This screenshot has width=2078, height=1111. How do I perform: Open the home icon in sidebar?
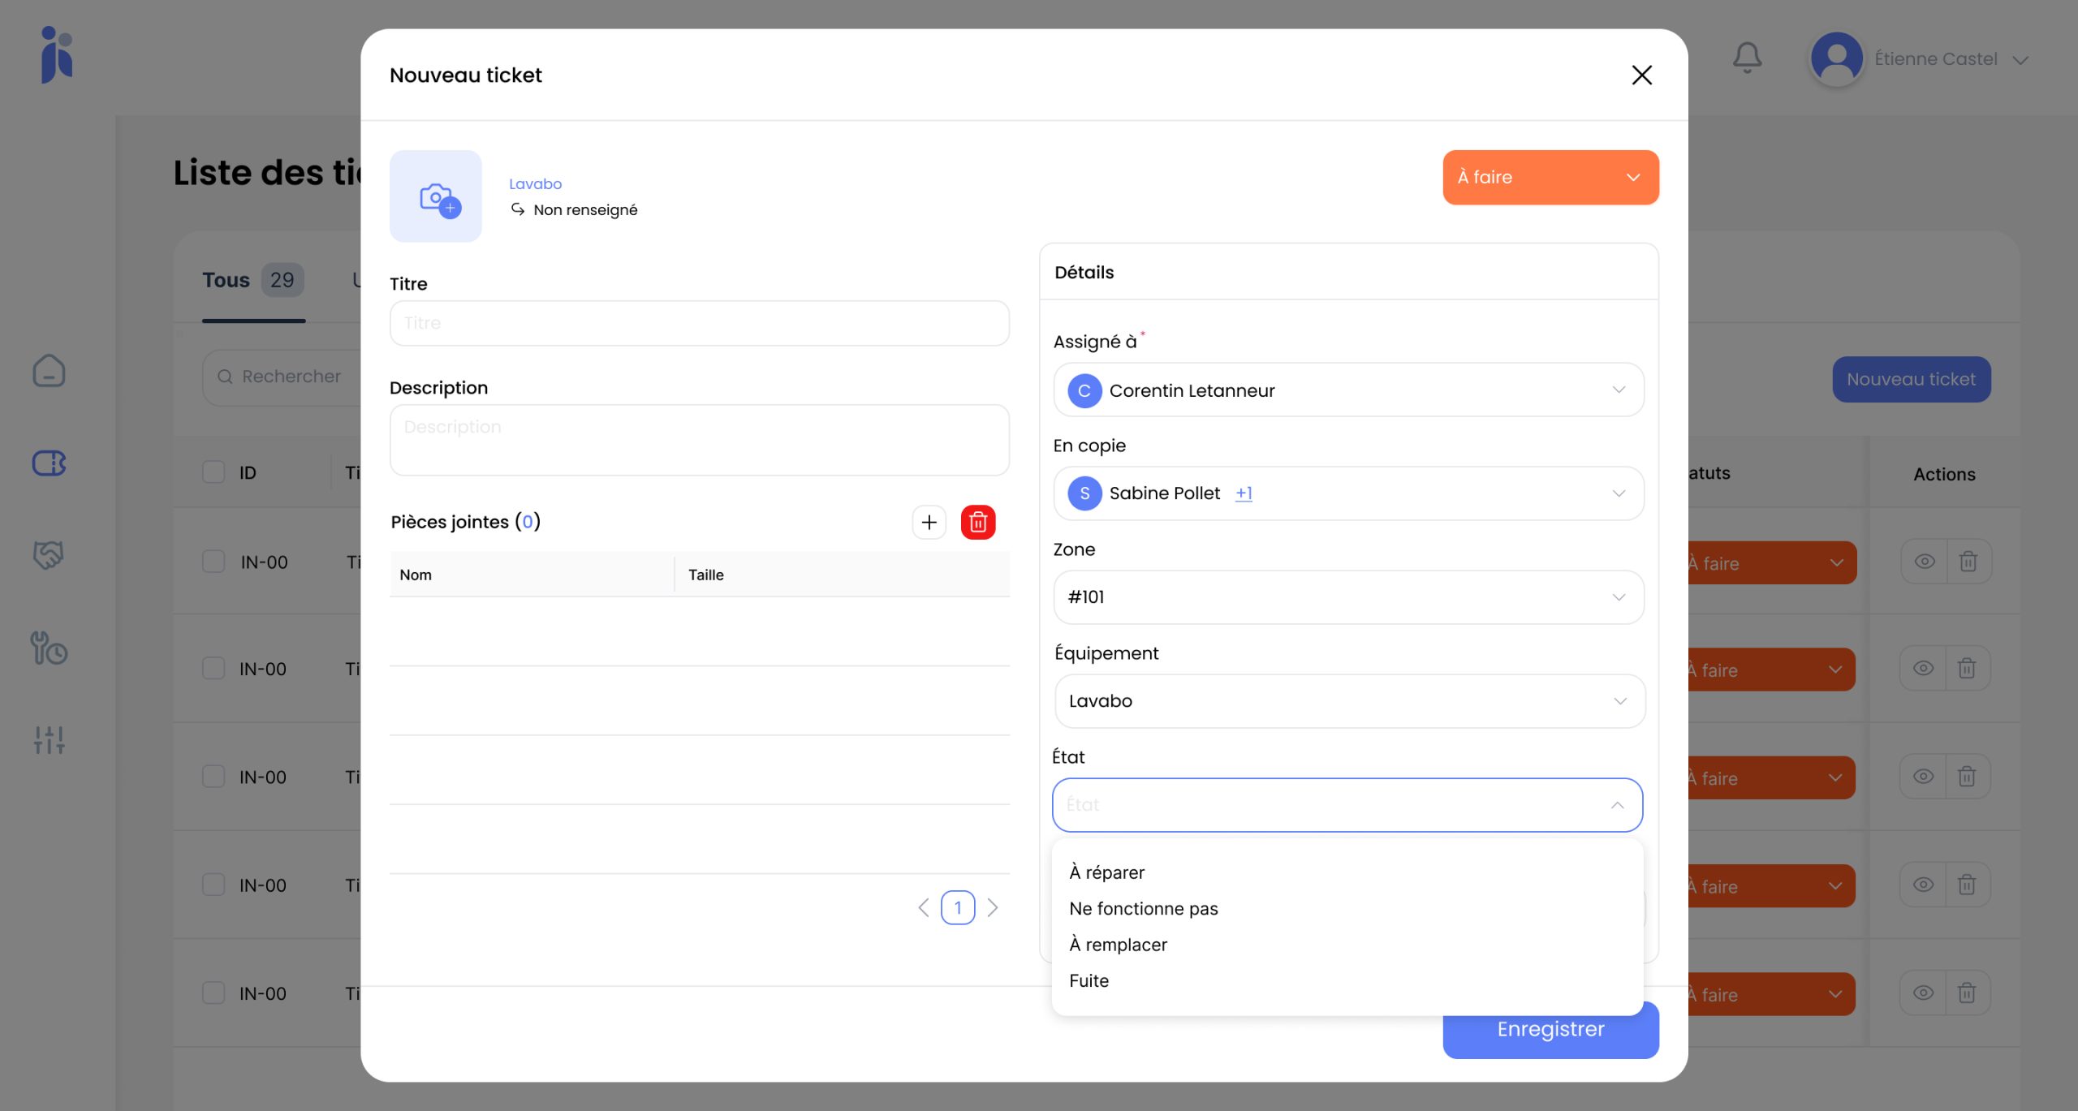pos(49,371)
